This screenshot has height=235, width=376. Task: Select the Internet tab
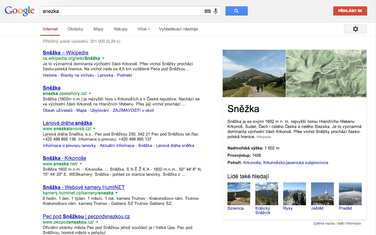[50, 29]
